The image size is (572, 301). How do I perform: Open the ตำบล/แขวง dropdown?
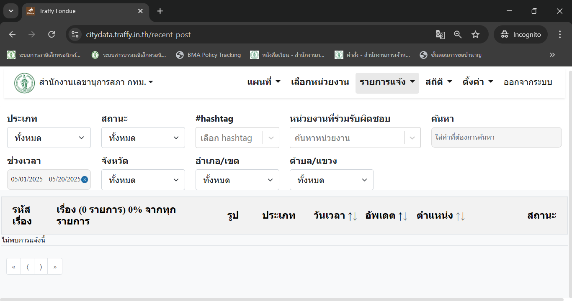tap(332, 180)
